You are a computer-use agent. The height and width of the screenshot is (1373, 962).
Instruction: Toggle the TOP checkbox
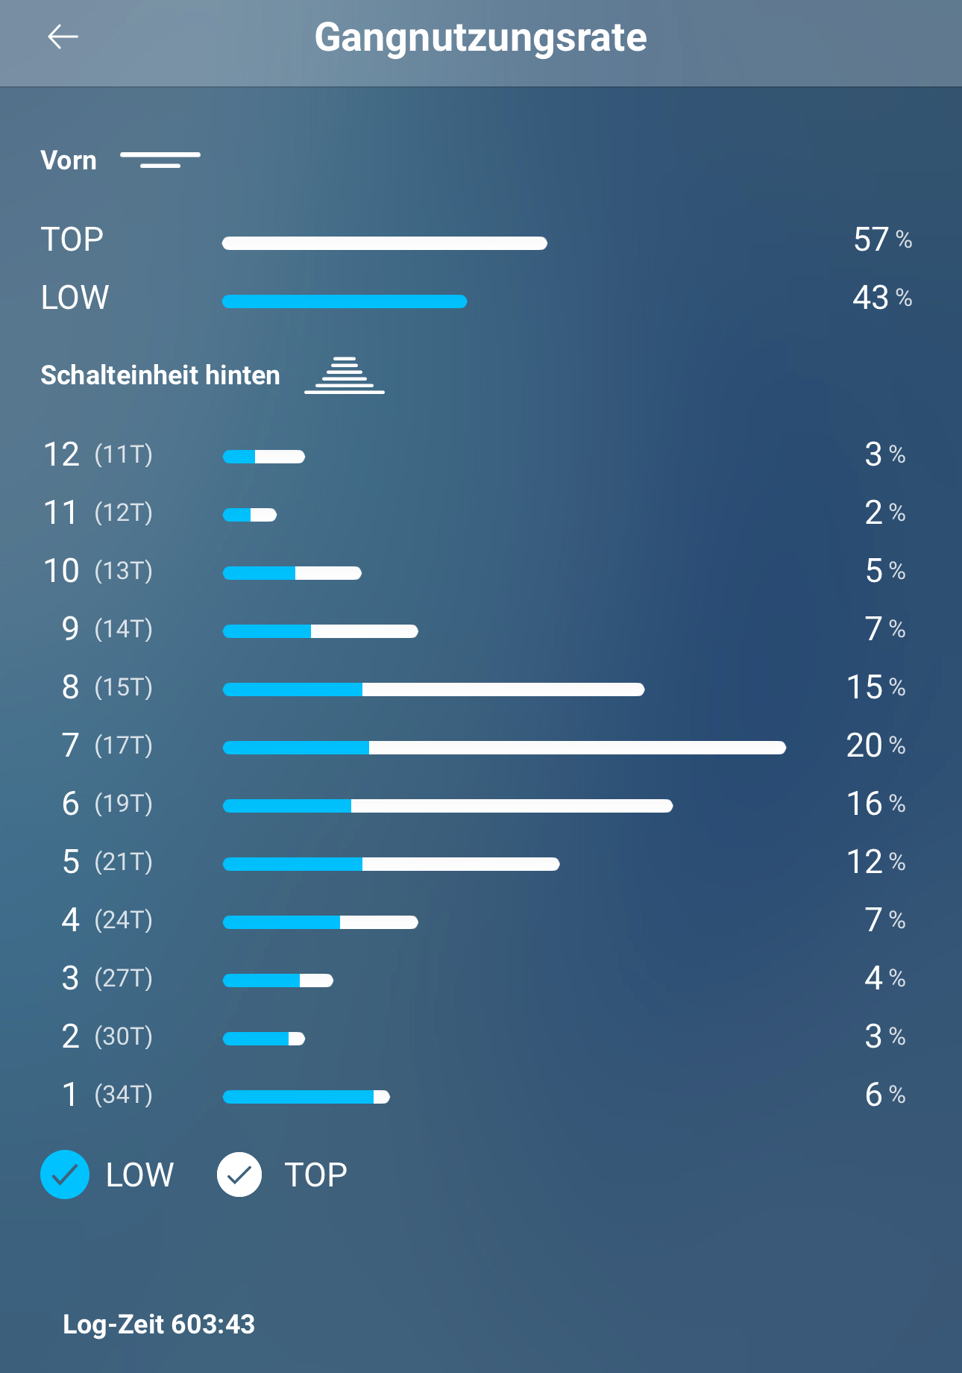tap(239, 1175)
